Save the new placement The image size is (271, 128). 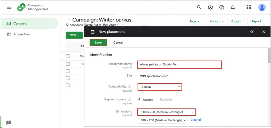pos(98,42)
